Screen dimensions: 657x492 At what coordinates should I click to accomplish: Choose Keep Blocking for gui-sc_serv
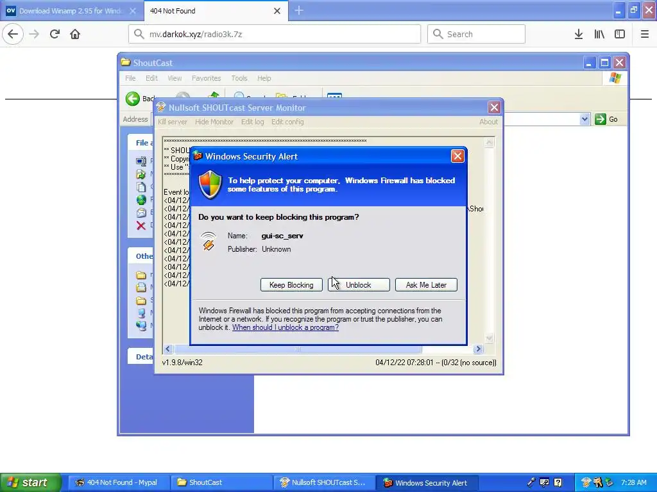(x=291, y=285)
